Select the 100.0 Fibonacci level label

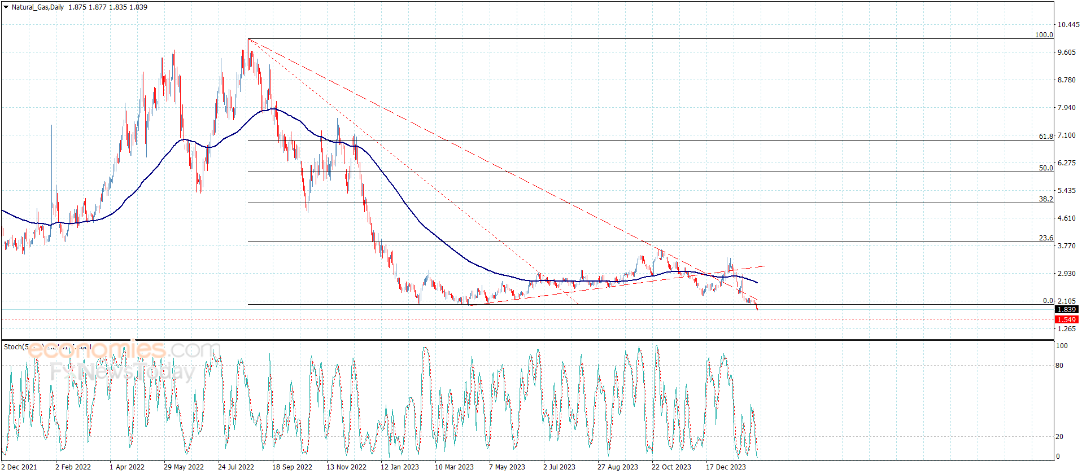(1044, 35)
